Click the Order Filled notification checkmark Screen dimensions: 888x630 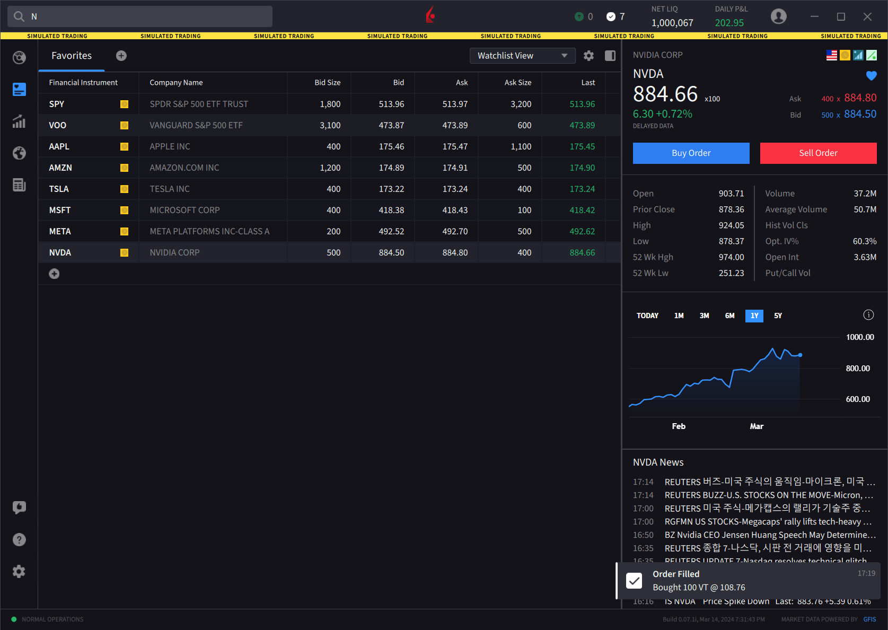click(x=634, y=581)
